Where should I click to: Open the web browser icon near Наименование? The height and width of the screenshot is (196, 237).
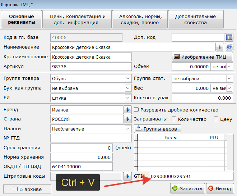pyautogui.click(x=229, y=47)
